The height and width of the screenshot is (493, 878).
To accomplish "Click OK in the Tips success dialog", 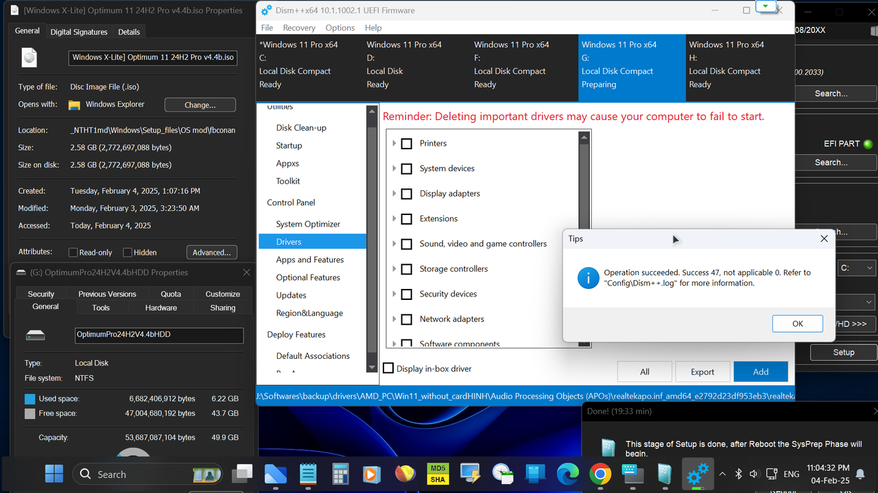I will point(797,323).
